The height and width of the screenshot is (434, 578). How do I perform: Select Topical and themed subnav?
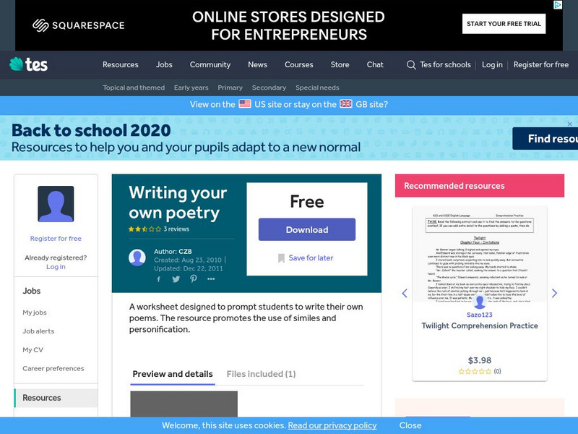pos(134,88)
